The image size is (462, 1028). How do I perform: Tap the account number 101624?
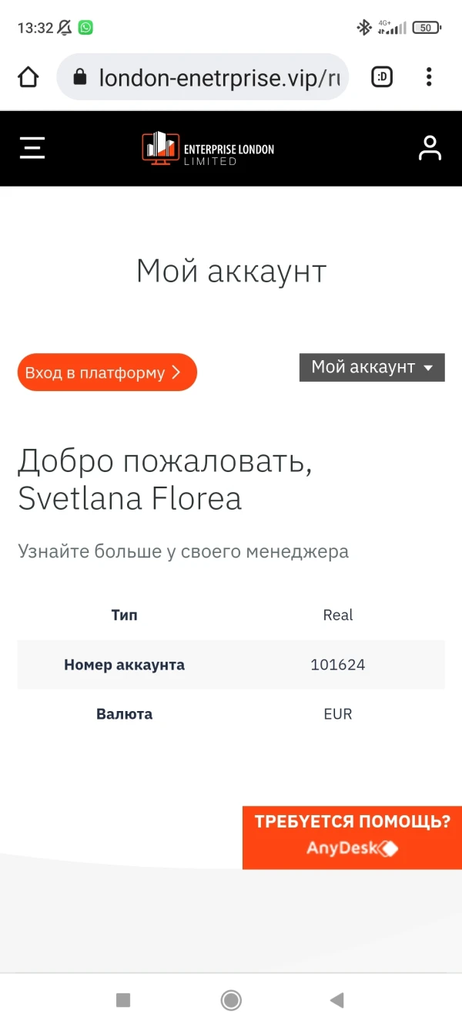click(337, 665)
